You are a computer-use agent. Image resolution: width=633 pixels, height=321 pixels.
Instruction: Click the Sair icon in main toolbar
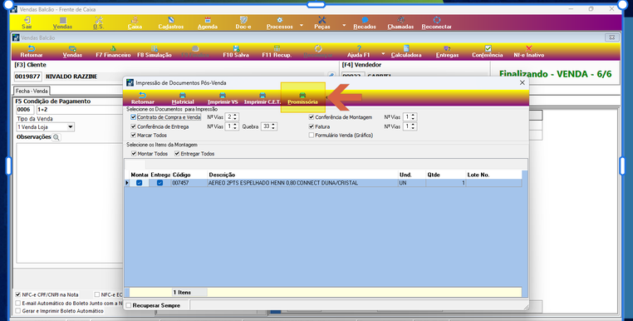[27, 22]
